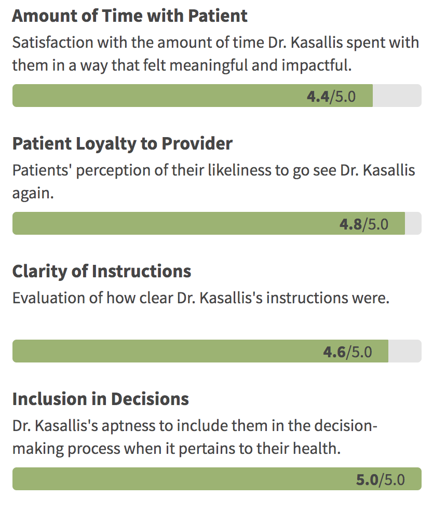Image resolution: width=433 pixels, height=511 pixels.
Task: Click gray unfilled end of Amount of Time bar
Action: pos(397,96)
